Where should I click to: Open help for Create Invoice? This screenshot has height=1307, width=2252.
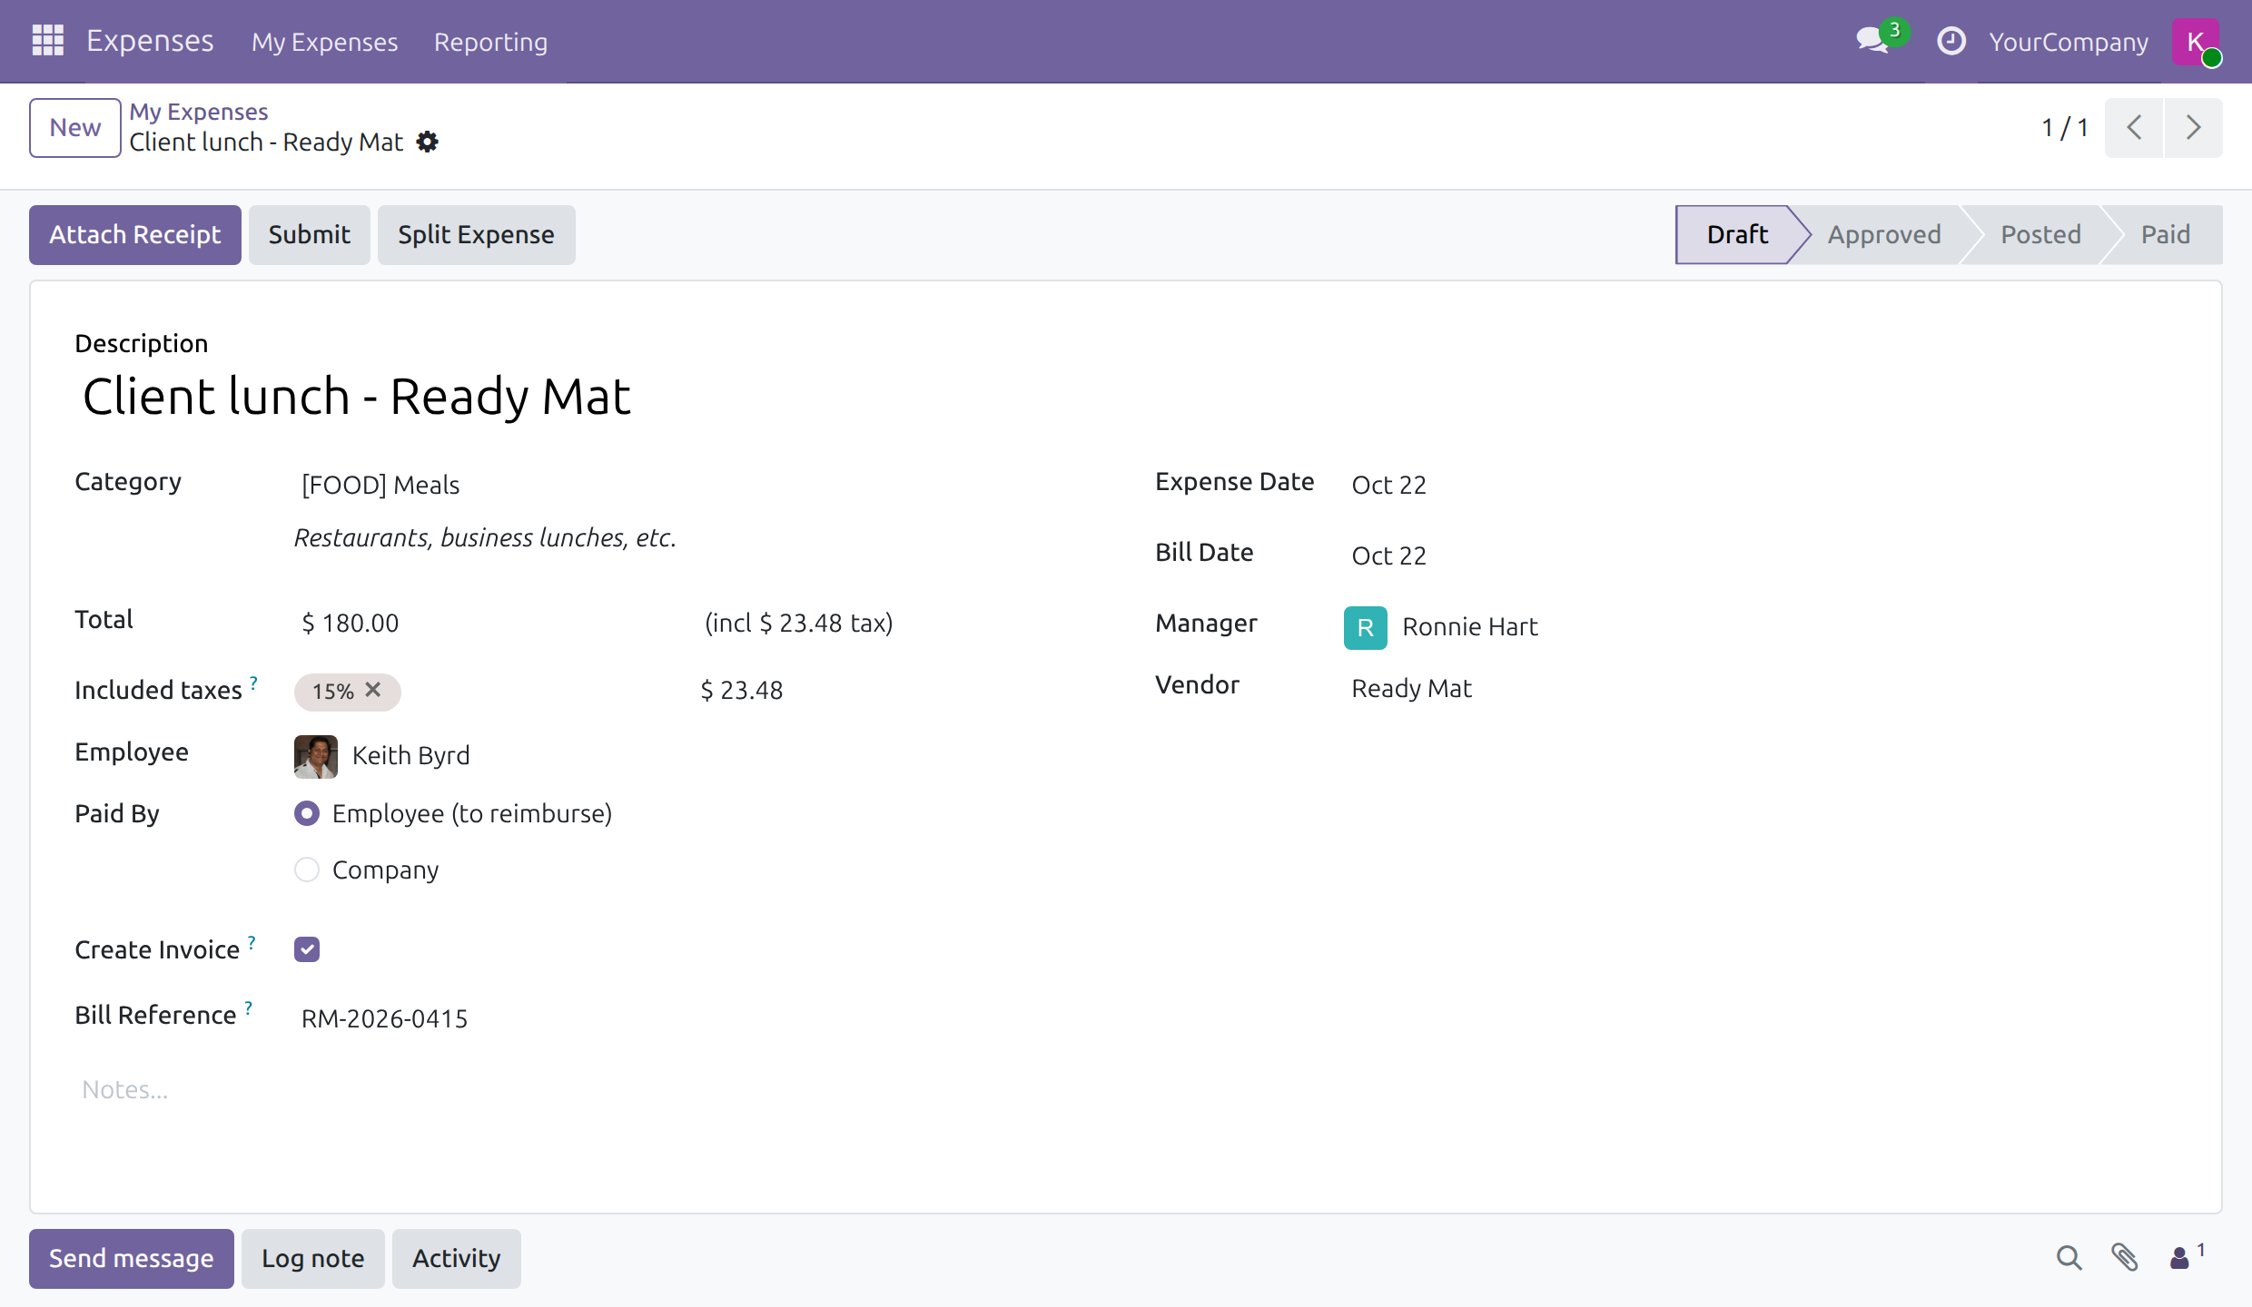252,942
